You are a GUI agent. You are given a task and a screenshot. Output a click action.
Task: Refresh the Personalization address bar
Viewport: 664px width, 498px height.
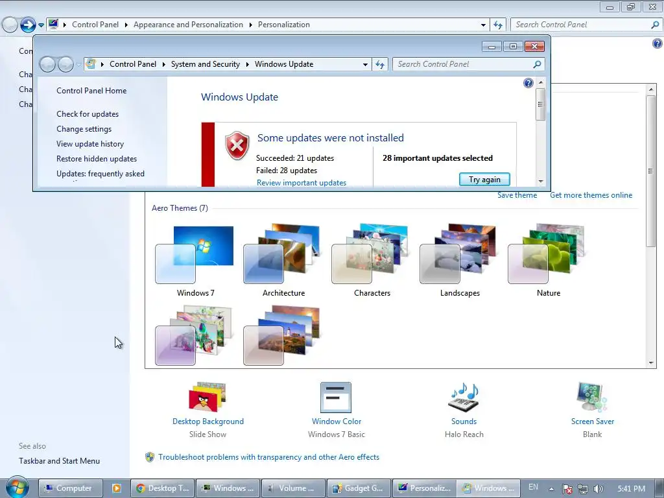tap(498, 25)
